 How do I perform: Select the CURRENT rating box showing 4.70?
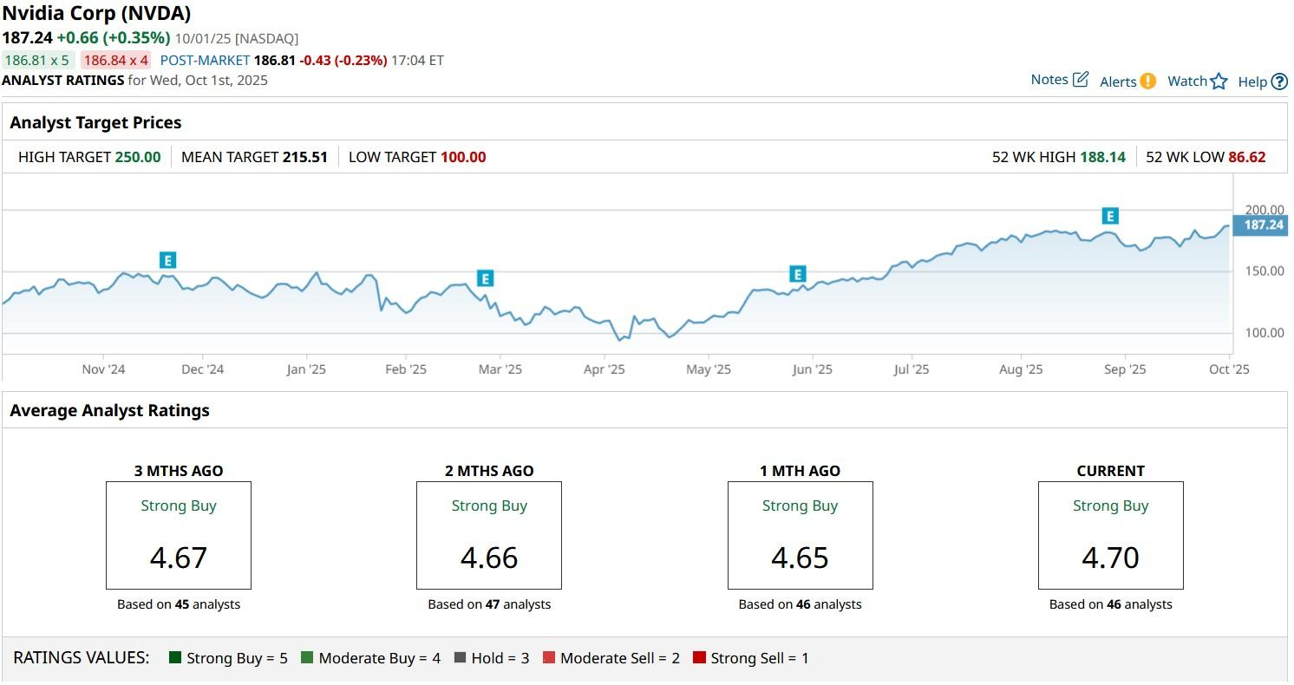point(1110,535)
